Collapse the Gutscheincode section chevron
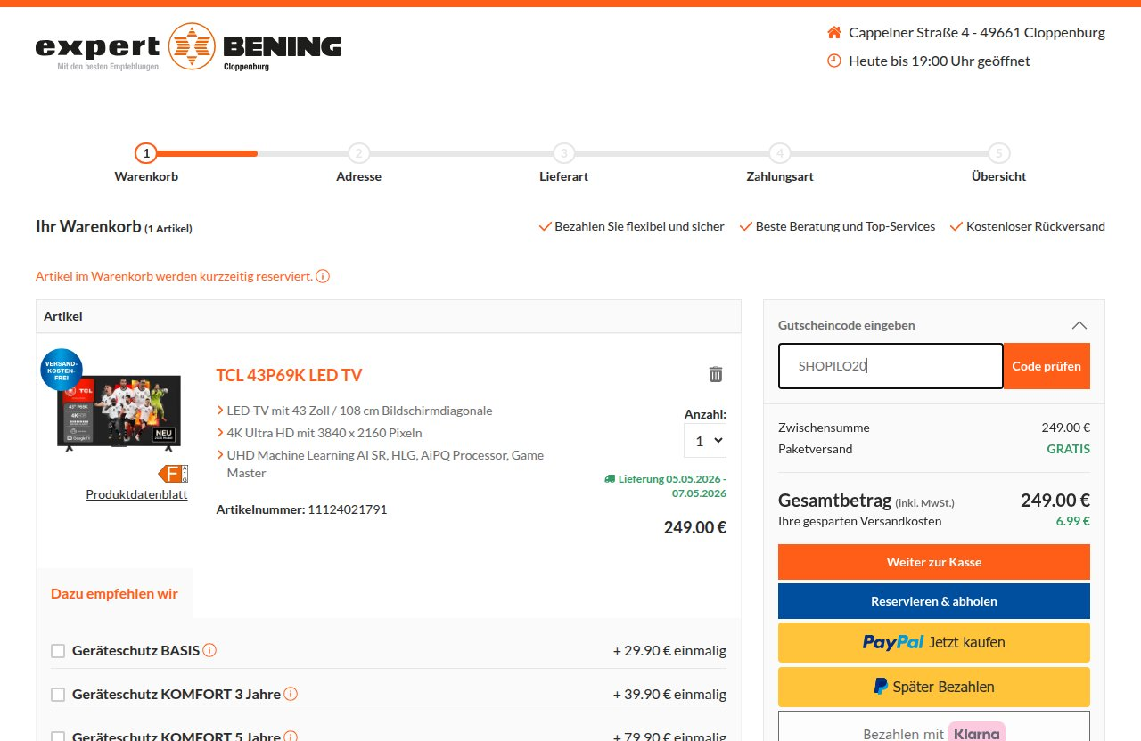 [1079, 325]
